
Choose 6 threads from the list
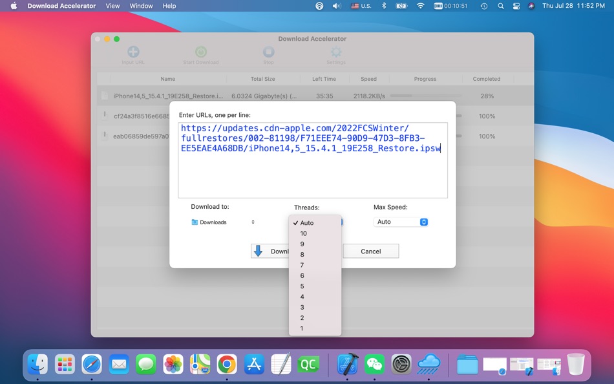click(315, 275)
